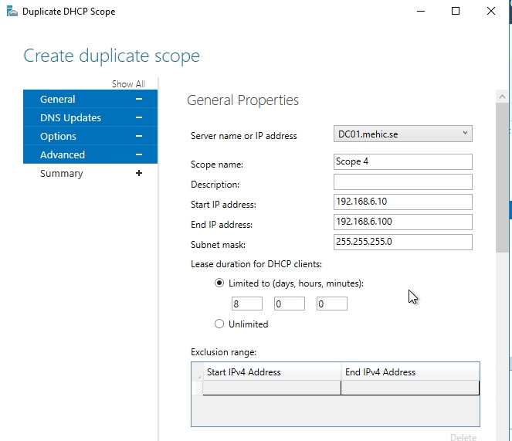This screenshot has height=441, width=512.
Task: Open the Server name dropdown list
Action: (x=465, y=134)
